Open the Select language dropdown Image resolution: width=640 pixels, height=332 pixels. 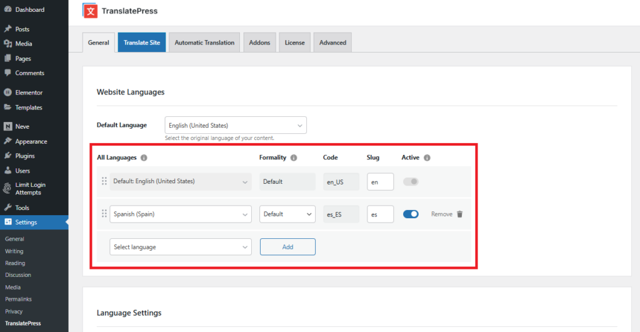point(181,247)
